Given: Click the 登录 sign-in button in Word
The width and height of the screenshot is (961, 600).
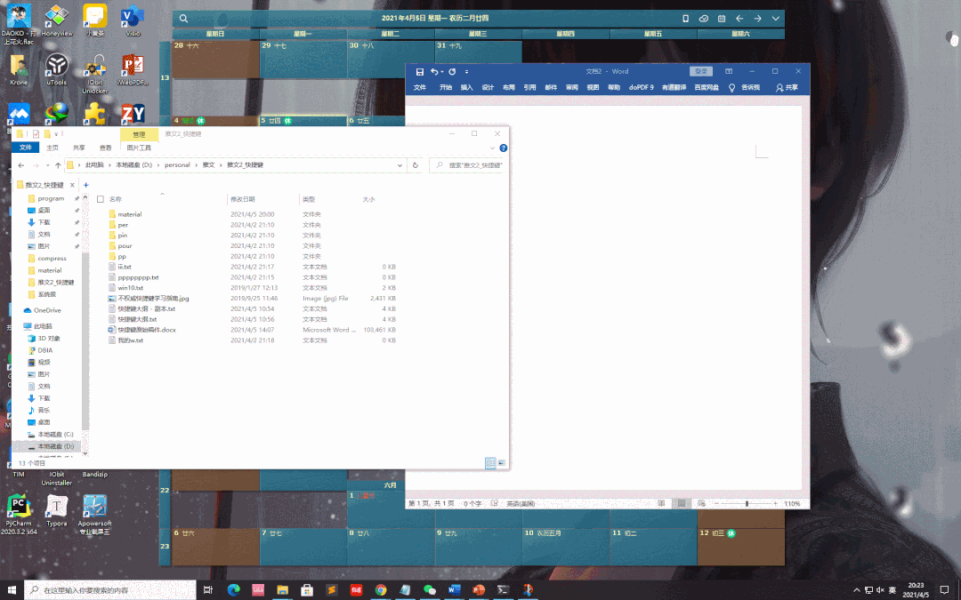Looking at the screenshot, I should pos(700,72).
